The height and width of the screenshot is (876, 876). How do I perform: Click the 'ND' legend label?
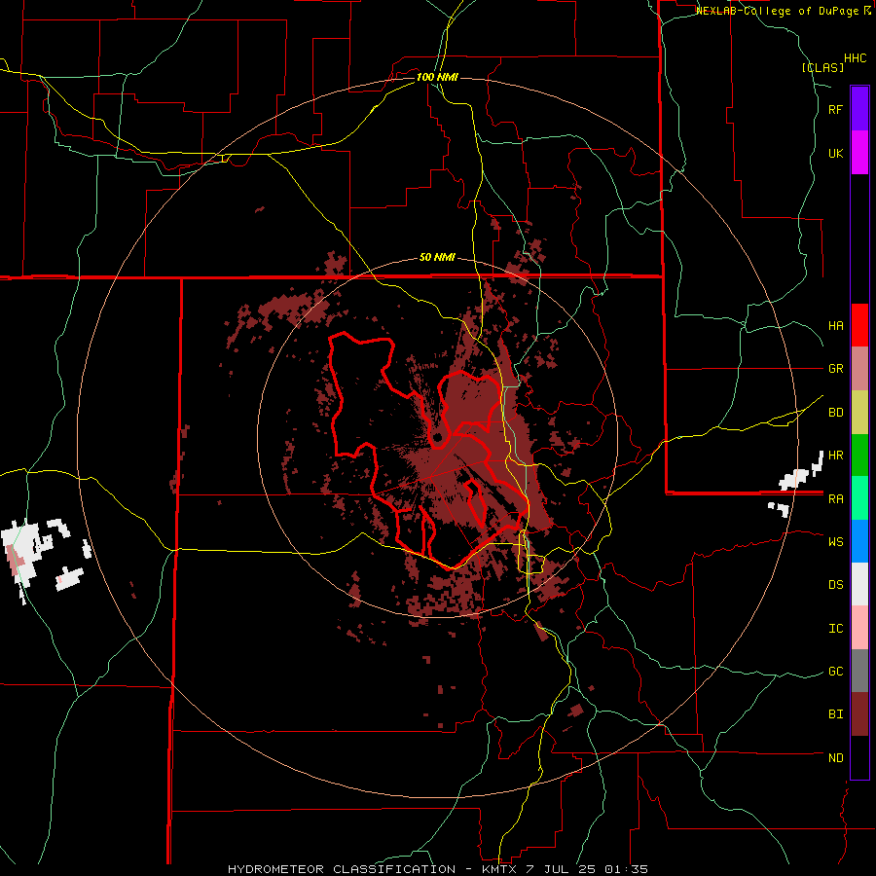[x=836, y=758]
